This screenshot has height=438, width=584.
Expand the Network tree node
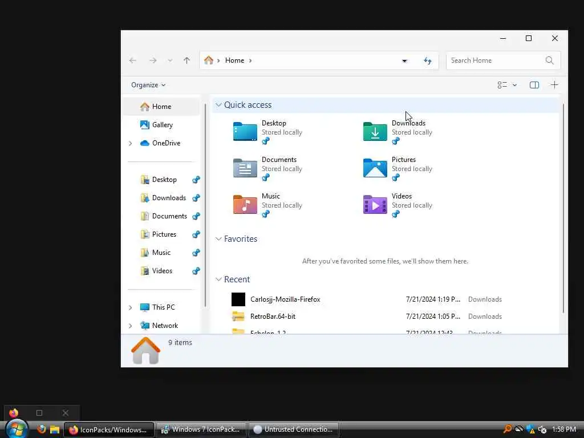click(x=131, y=326)
